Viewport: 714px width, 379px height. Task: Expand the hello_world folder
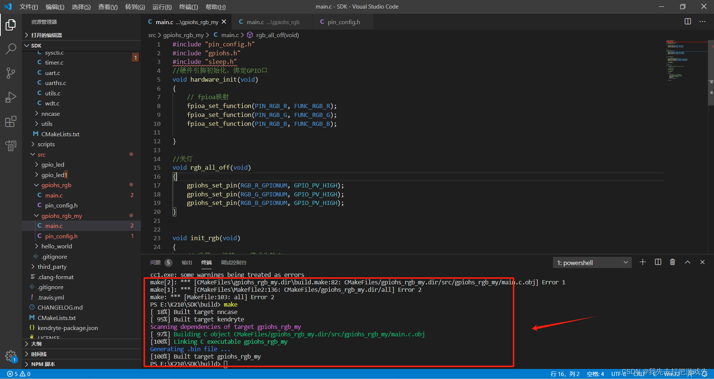click(x=81, y=246)
